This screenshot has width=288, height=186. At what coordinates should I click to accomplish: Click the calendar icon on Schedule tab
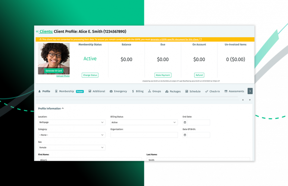[187, 91]
